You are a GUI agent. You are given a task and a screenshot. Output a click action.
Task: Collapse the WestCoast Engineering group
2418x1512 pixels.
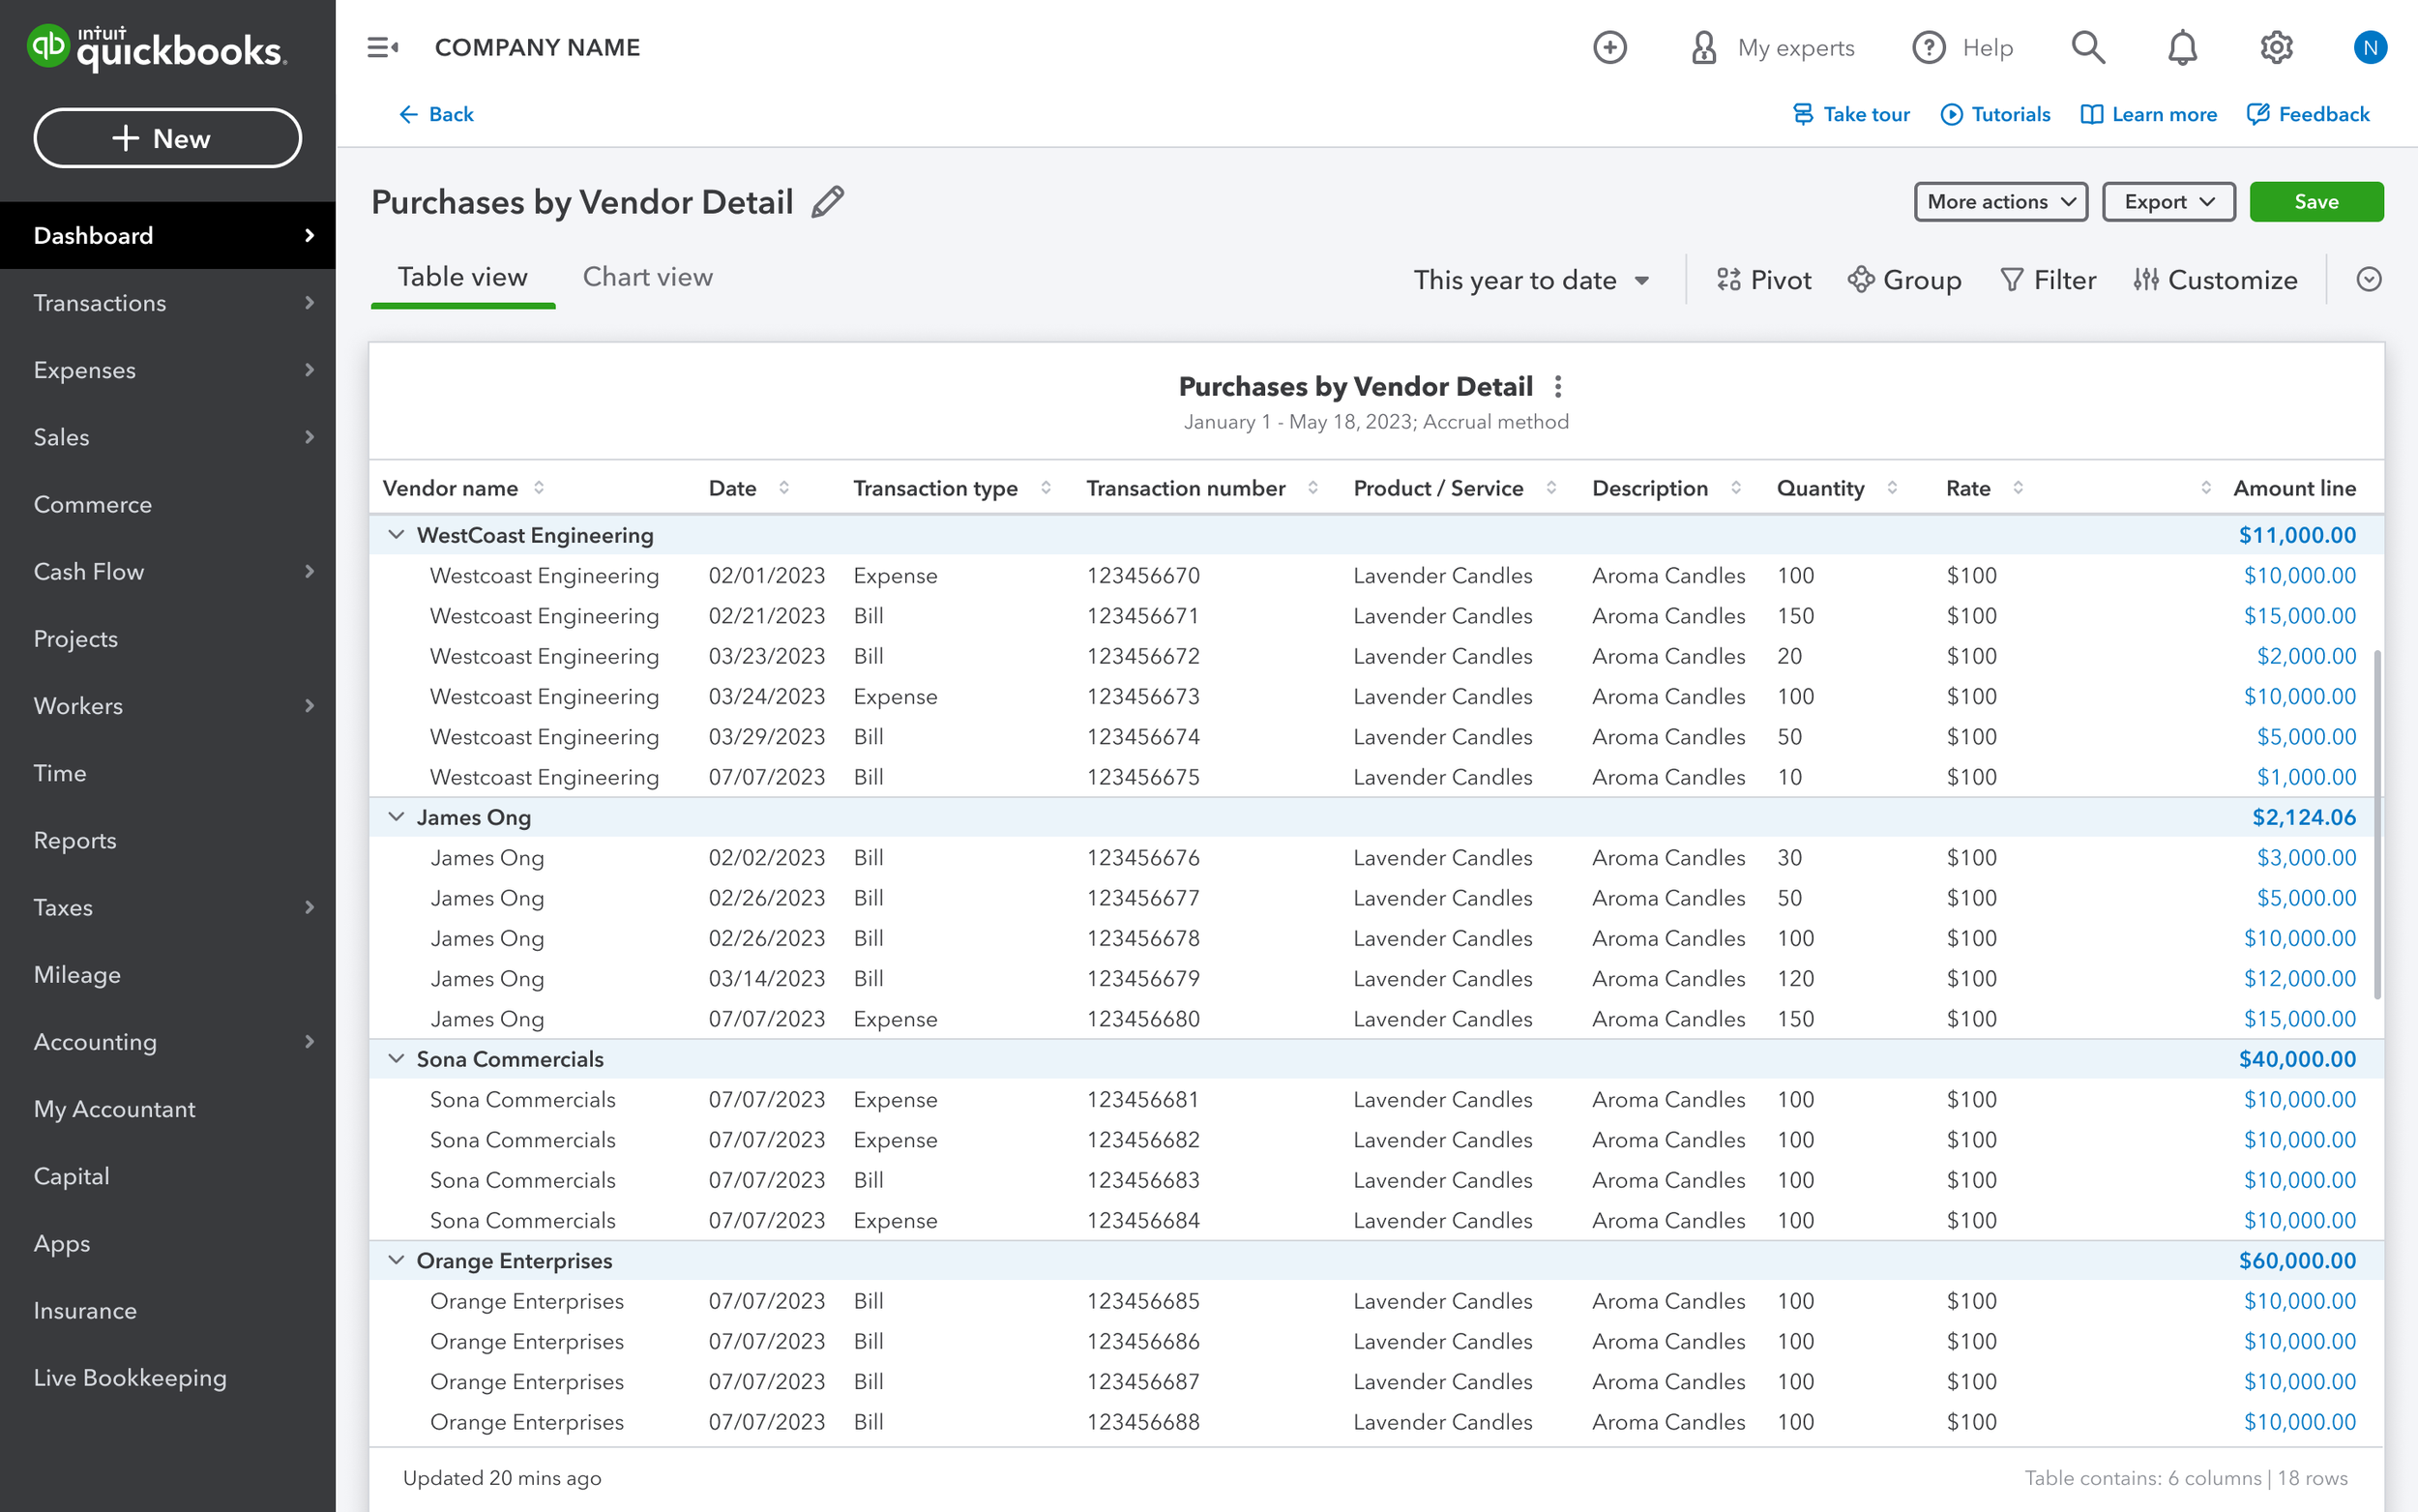pyautogui.click(x=396, y=535)
